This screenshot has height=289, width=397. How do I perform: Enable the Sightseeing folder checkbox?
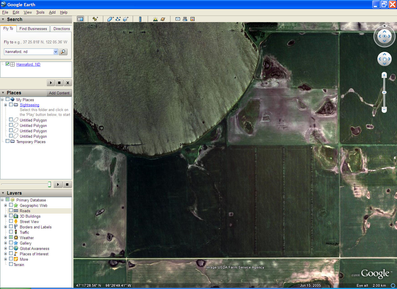[x=11, y=105]
